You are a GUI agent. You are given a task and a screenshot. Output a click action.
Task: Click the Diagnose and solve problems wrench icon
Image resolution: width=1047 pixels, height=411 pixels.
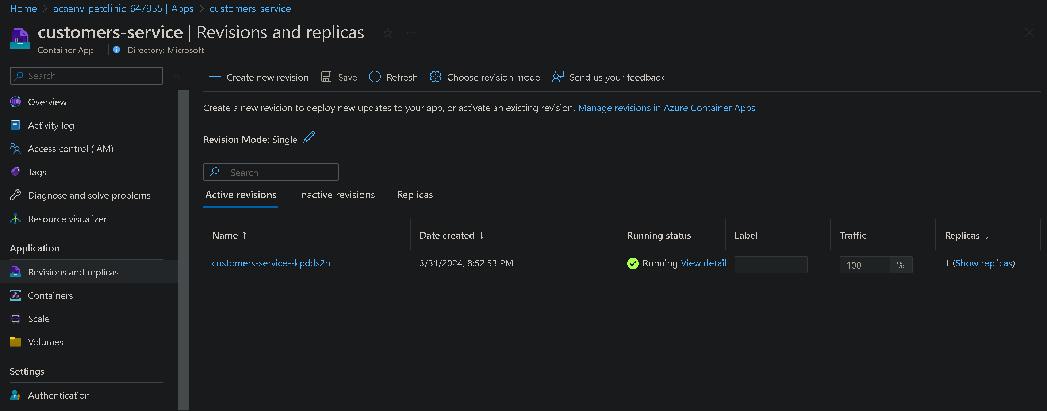tap(15, 195)
